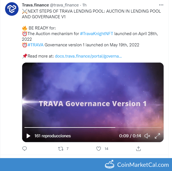Click the Trava.finance display name
Image resolution: width=172 pixels, height=171 pixels.
[x=35, y=5]
